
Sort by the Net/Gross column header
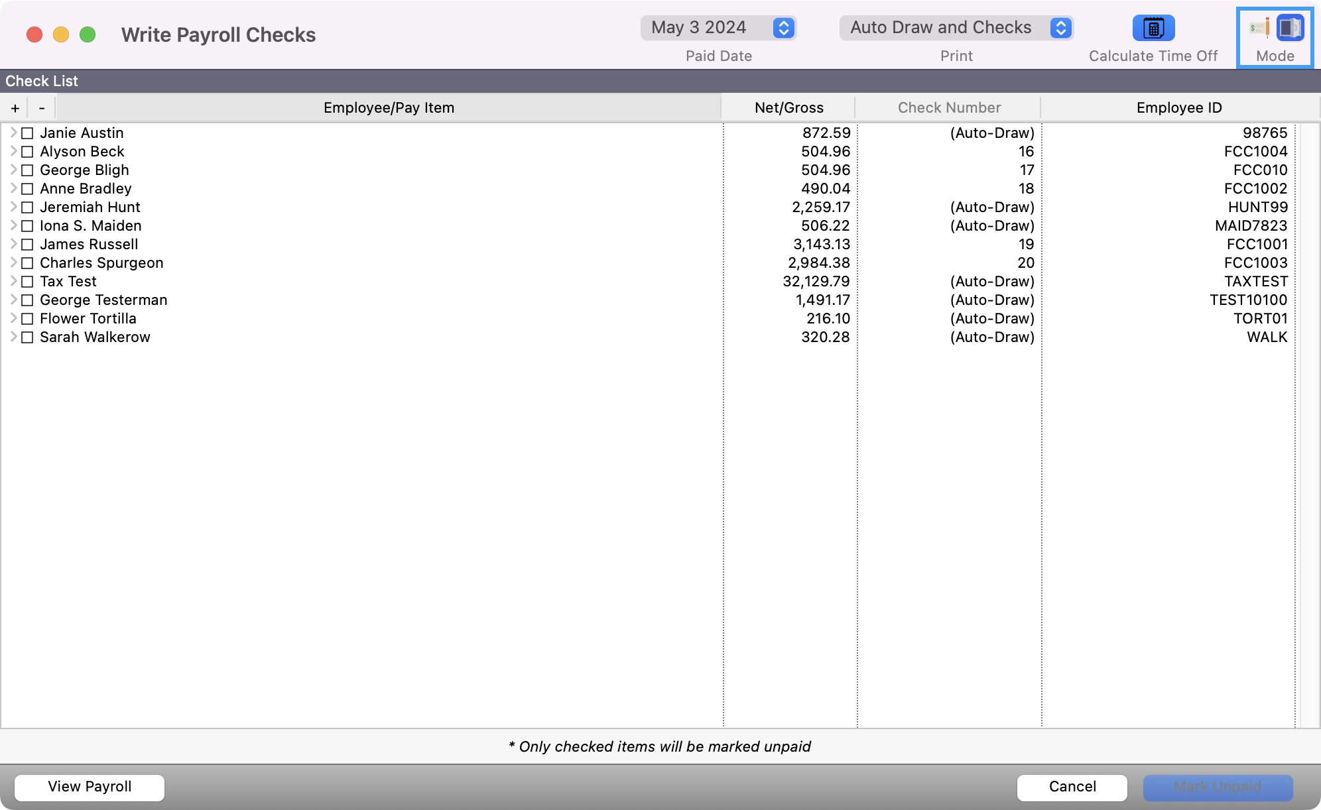[x=788, y=108]
